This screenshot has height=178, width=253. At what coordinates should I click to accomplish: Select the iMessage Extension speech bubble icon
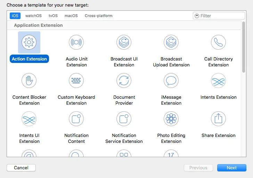(171, 81)
